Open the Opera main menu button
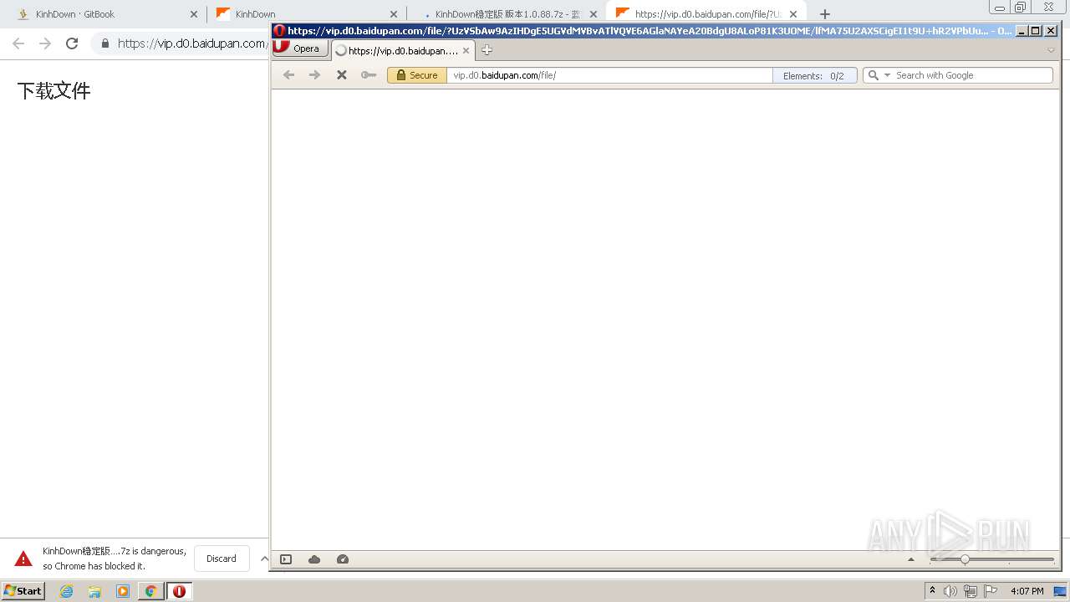This screenshot has width=1070, height=602. click(299, 48)
